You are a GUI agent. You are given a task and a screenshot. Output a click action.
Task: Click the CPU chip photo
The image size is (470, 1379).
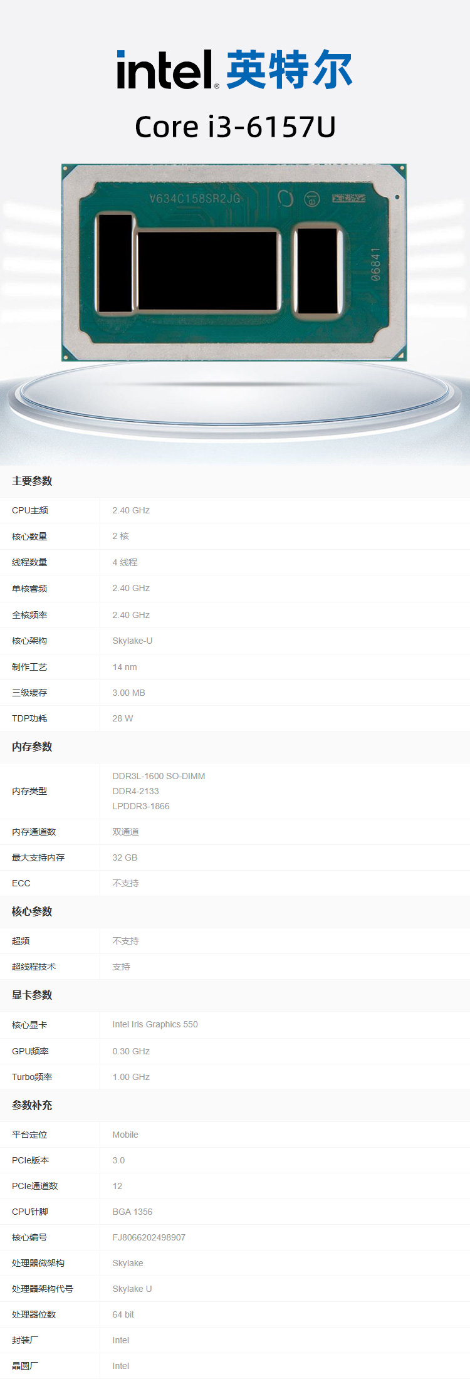pyautogui.click(x=234, y=263)
